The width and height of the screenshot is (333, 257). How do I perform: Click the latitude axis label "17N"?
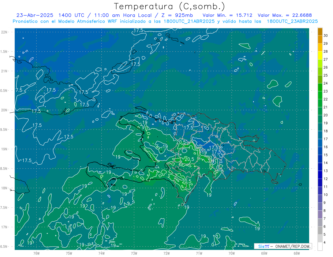pos(4,227)
